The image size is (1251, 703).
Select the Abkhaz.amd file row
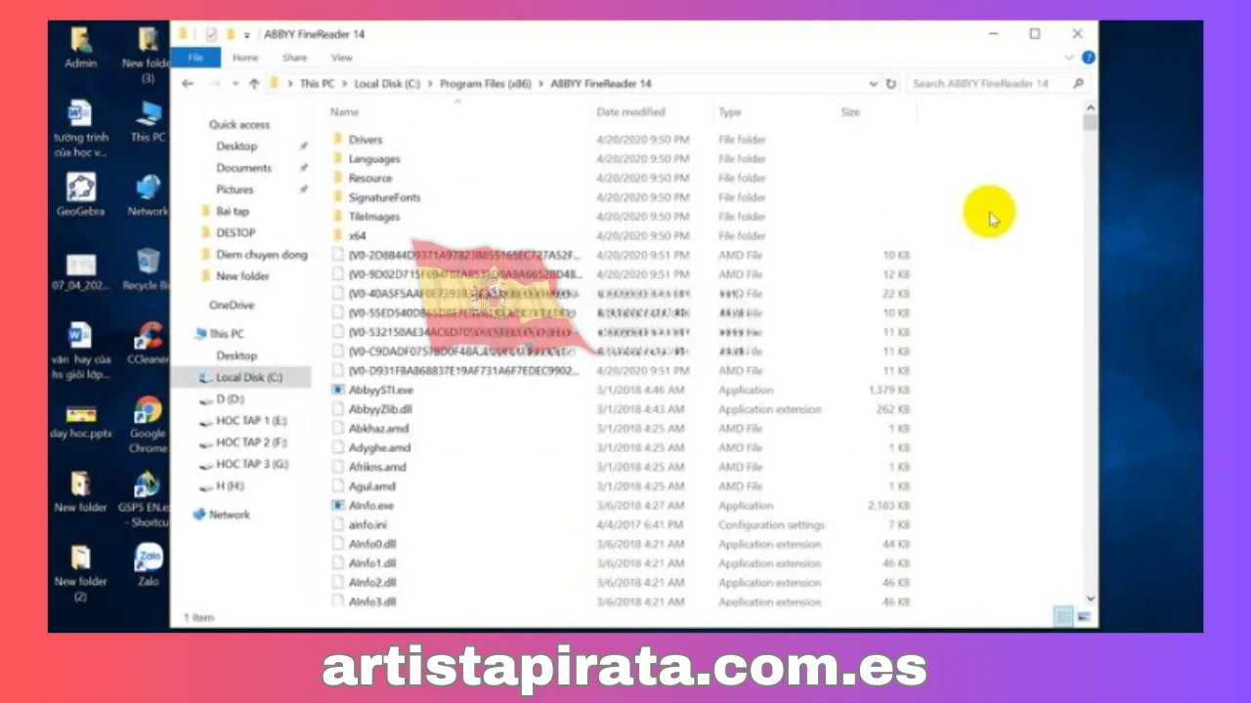coord(378,429)
